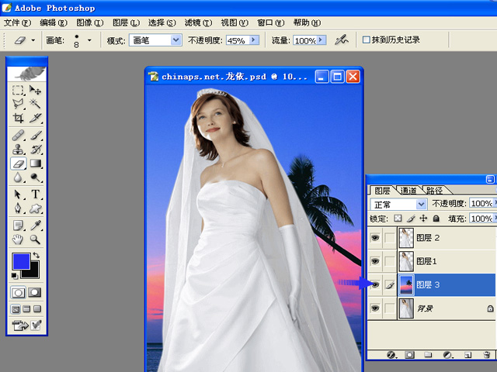497x372 pixels.
Task: Select the Blur tool
Action: 18,177
